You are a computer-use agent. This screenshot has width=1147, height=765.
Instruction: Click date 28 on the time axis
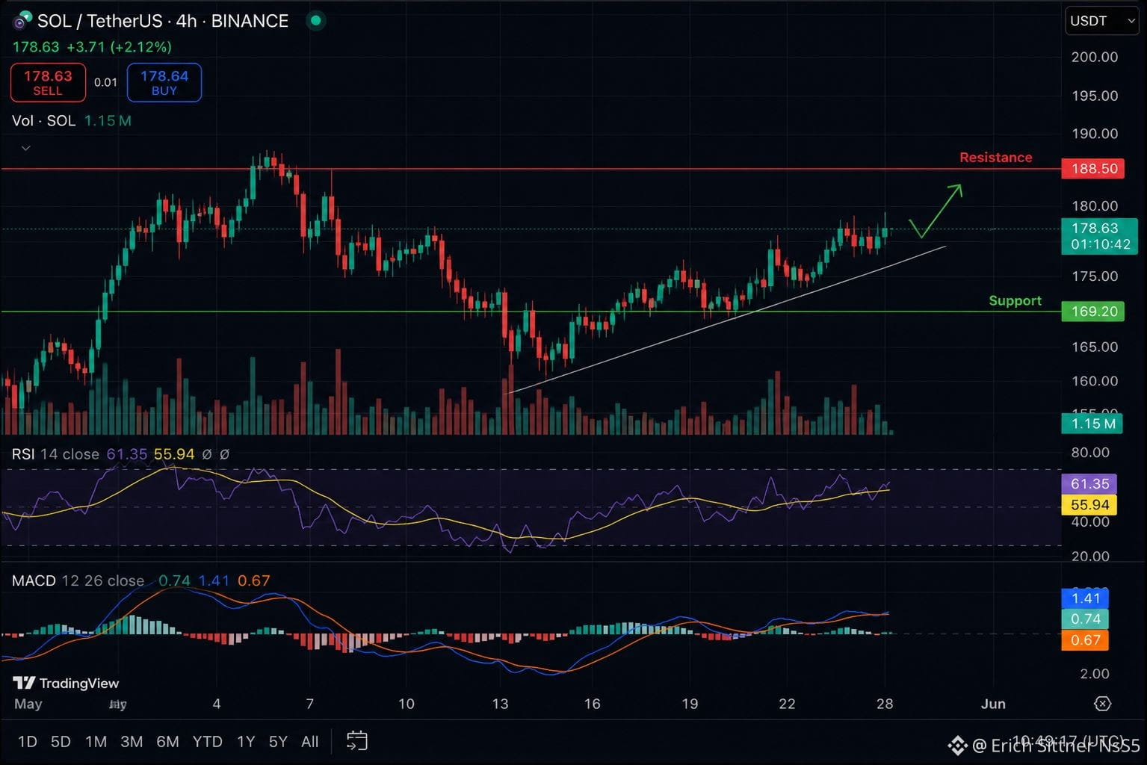click(885, 704)
